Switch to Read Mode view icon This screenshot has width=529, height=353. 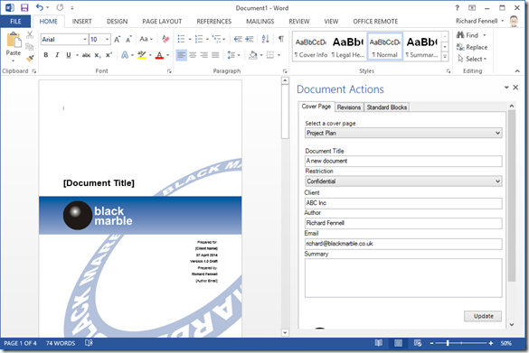click(379, 343)
